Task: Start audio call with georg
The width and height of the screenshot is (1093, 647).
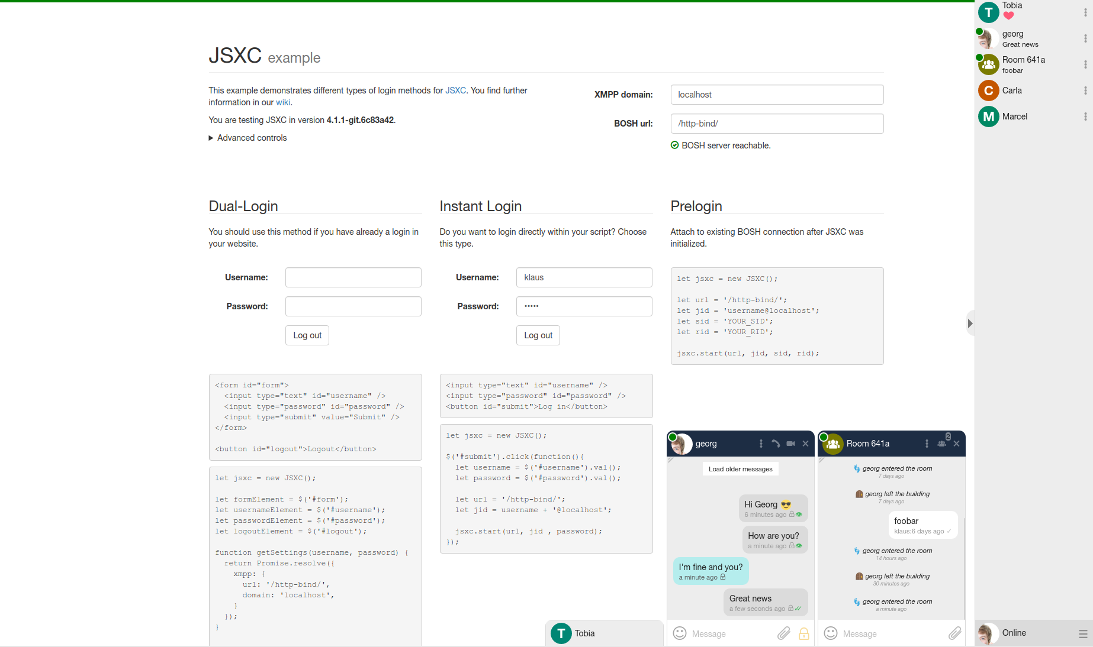Action: click(x=776, y=444)
